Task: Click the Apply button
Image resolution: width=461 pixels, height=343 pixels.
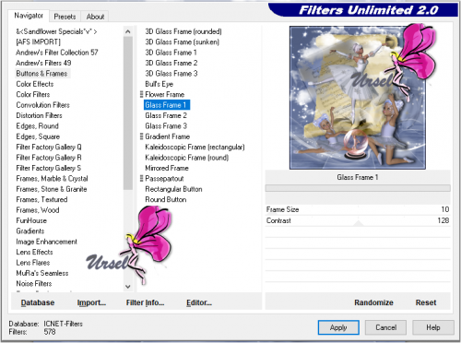Action: coord(338,327)
